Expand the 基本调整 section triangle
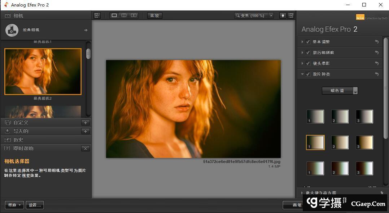This screenshot has width=389, height=213. click(302, 42)
